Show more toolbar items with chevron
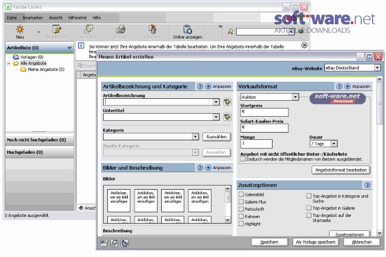 click(220, 26)
